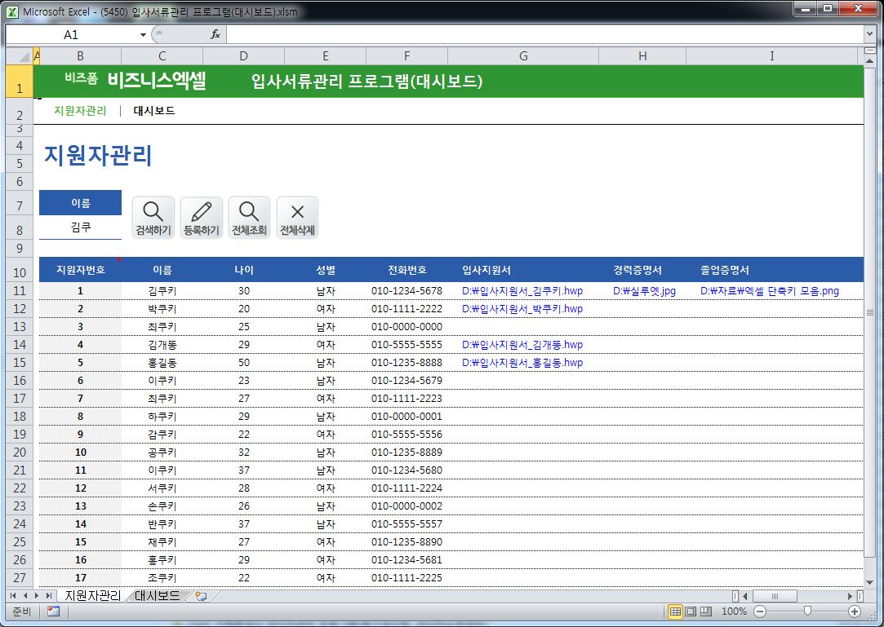
Task: Switch to Page Break Preview view
Action: (x=706, y=612)
